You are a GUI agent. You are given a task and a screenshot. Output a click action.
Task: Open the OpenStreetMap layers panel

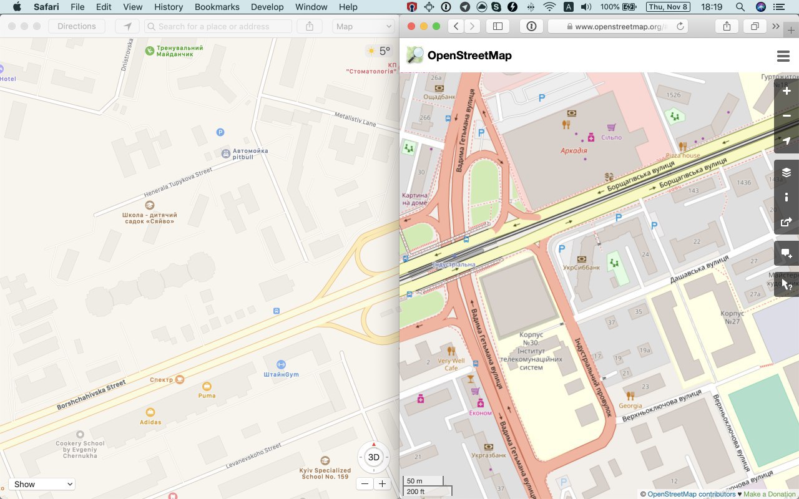pos(787,173)
